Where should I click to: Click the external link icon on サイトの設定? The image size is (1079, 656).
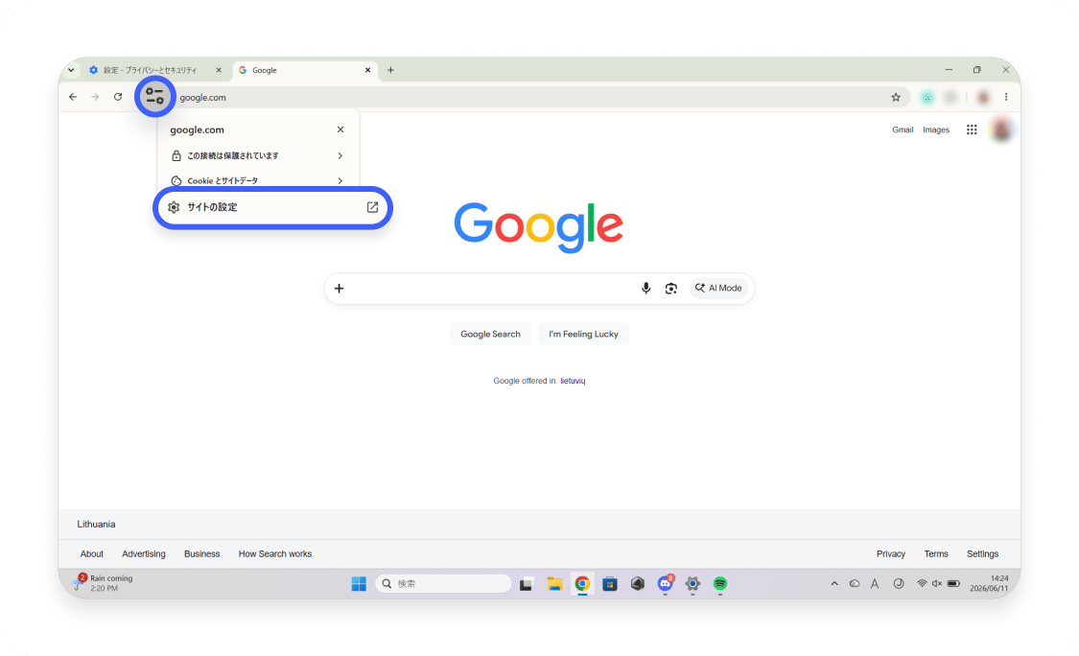tap(372, 207)
